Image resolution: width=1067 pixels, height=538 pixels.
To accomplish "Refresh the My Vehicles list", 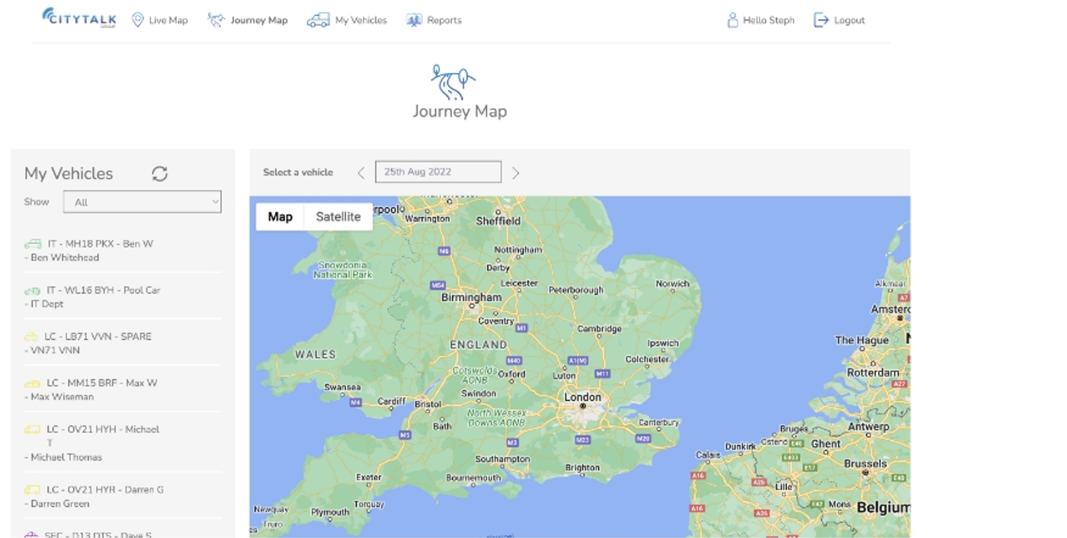I will tap(159, 174).
